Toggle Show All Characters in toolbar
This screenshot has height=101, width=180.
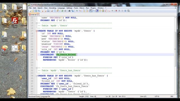click(94, 11)
